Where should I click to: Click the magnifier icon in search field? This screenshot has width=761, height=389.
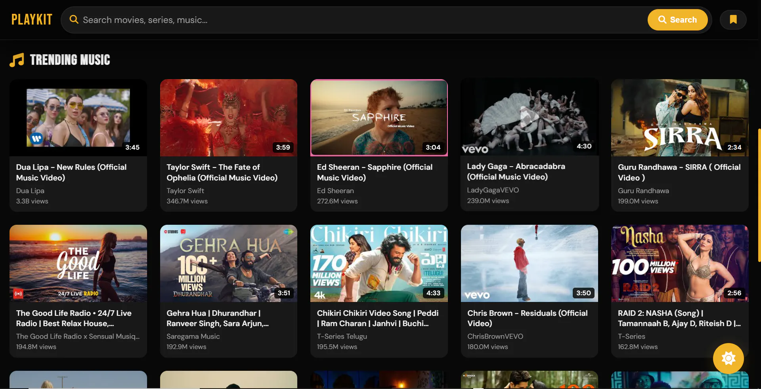(74, 19)
